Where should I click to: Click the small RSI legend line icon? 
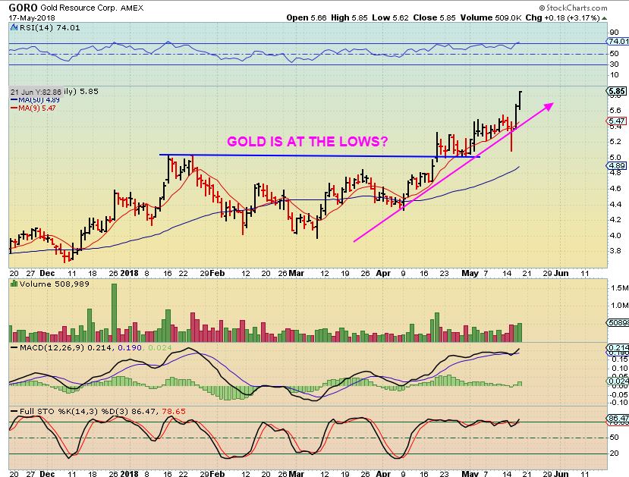pos(14,27)
